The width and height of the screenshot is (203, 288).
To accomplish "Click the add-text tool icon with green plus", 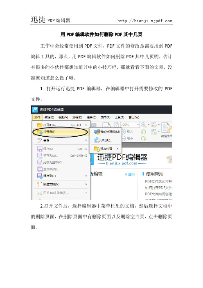I will pyautogui.click(x=153, y=132).
